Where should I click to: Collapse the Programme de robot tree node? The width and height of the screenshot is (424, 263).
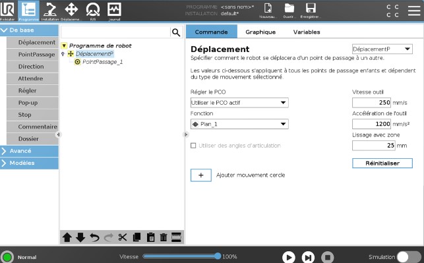(64, 45)
